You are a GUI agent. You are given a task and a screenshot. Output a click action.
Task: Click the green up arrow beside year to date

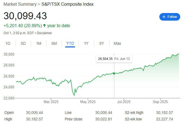click(44, 26)
